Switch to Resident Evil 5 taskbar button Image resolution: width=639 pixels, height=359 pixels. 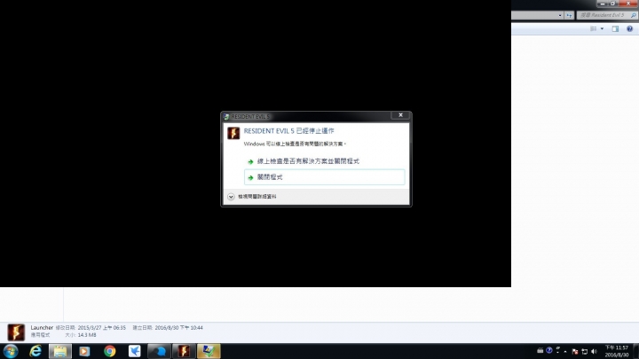(x=184, y=351)
